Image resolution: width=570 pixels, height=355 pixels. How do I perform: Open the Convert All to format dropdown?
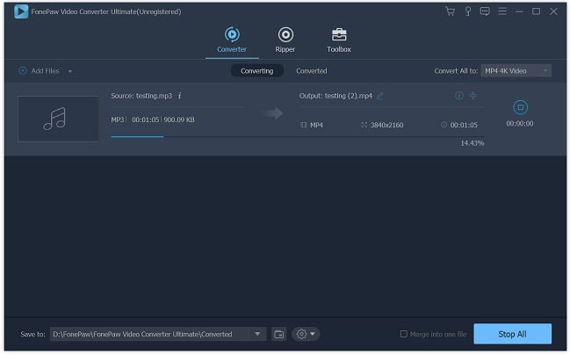516,71
